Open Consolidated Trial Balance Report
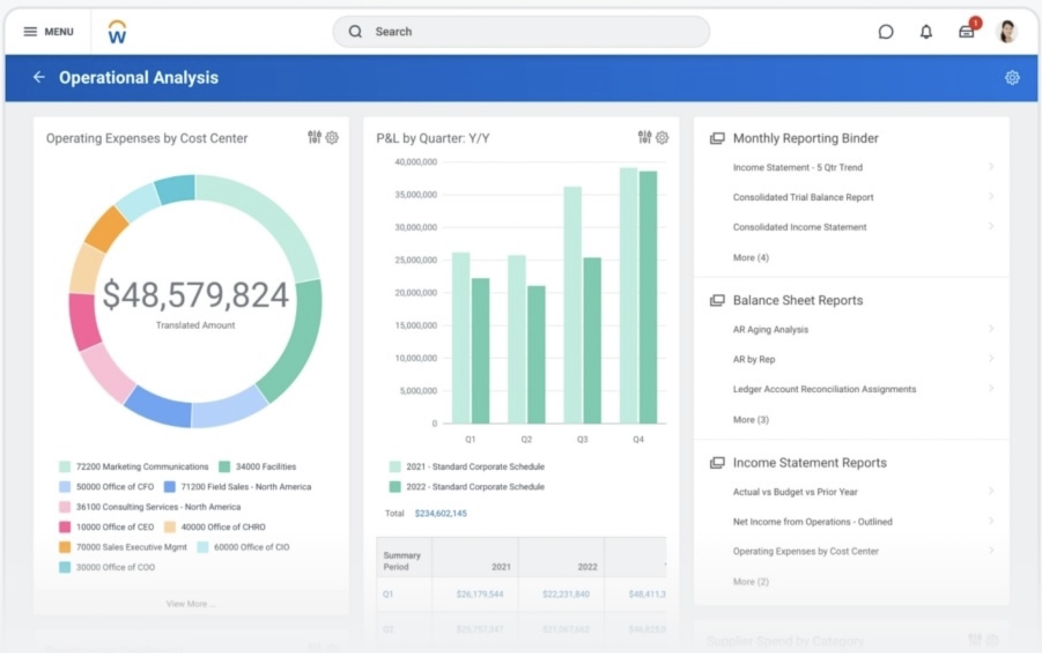This screenshot has height=653, width=1042. pyautogui.click(x=803, y=197)
